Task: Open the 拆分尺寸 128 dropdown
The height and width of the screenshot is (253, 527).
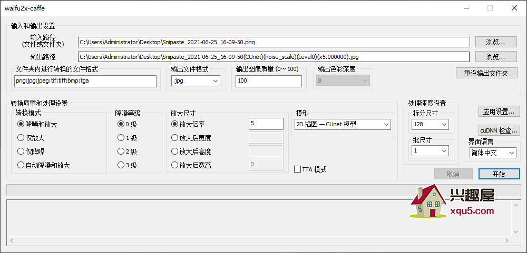Action: tap(430, 124)
